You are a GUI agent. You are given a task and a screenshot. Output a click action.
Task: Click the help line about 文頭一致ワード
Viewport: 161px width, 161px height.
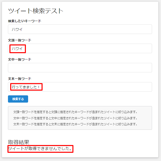(75, 112)
